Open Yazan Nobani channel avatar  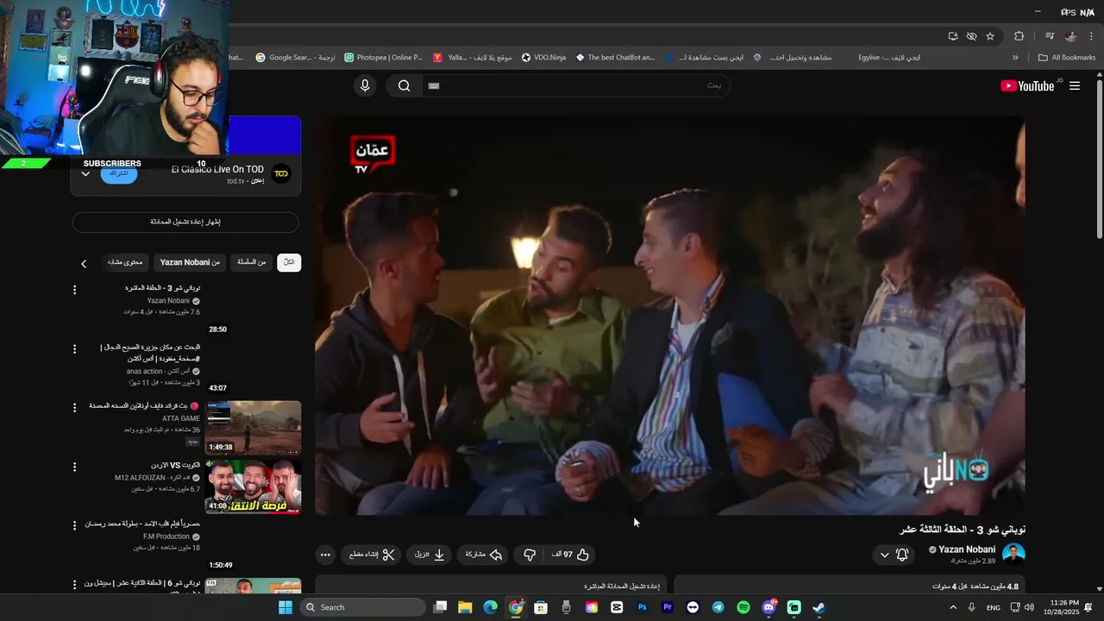1013,554
